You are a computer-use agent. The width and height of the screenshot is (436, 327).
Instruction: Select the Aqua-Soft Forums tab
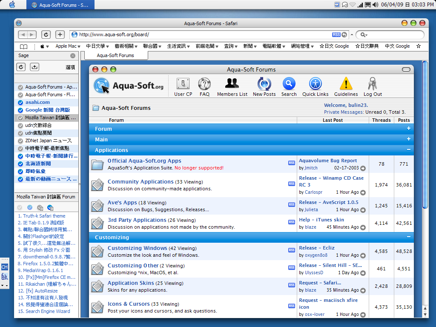115,55
